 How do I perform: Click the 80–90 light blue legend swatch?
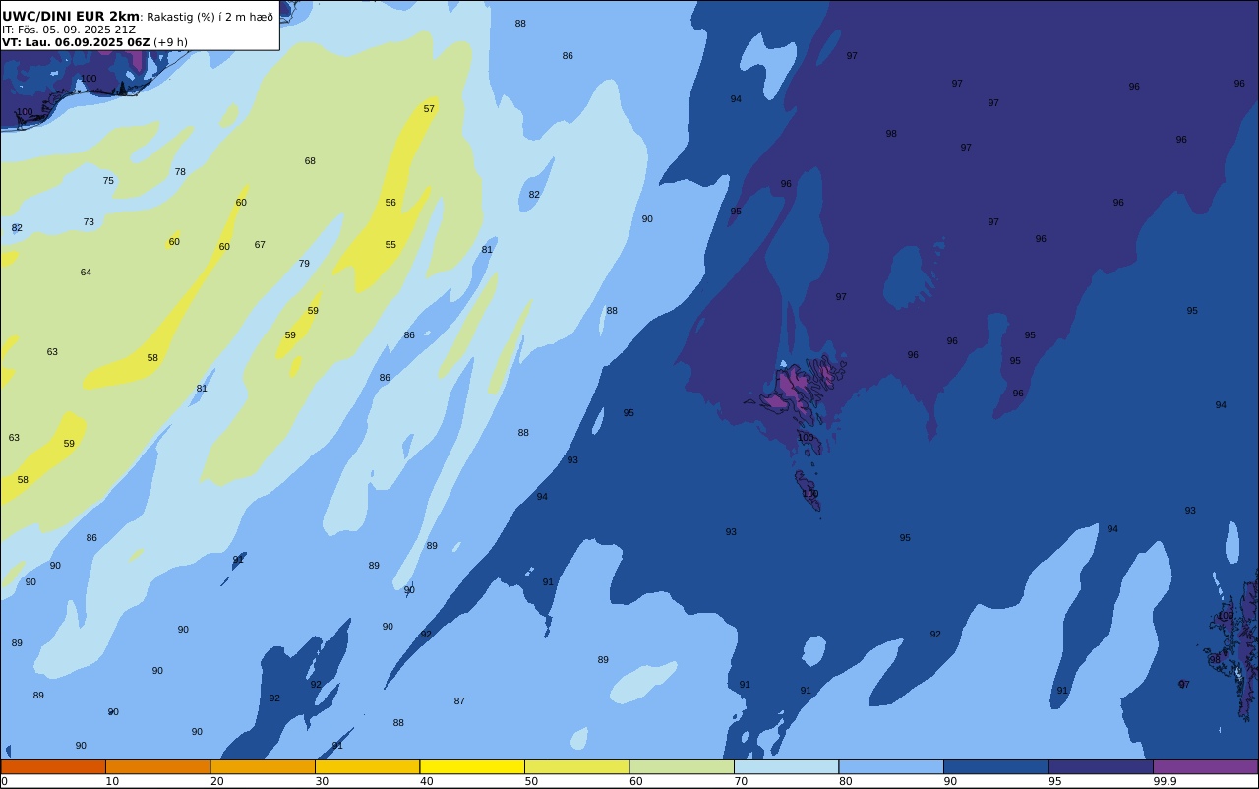point(891,766)
